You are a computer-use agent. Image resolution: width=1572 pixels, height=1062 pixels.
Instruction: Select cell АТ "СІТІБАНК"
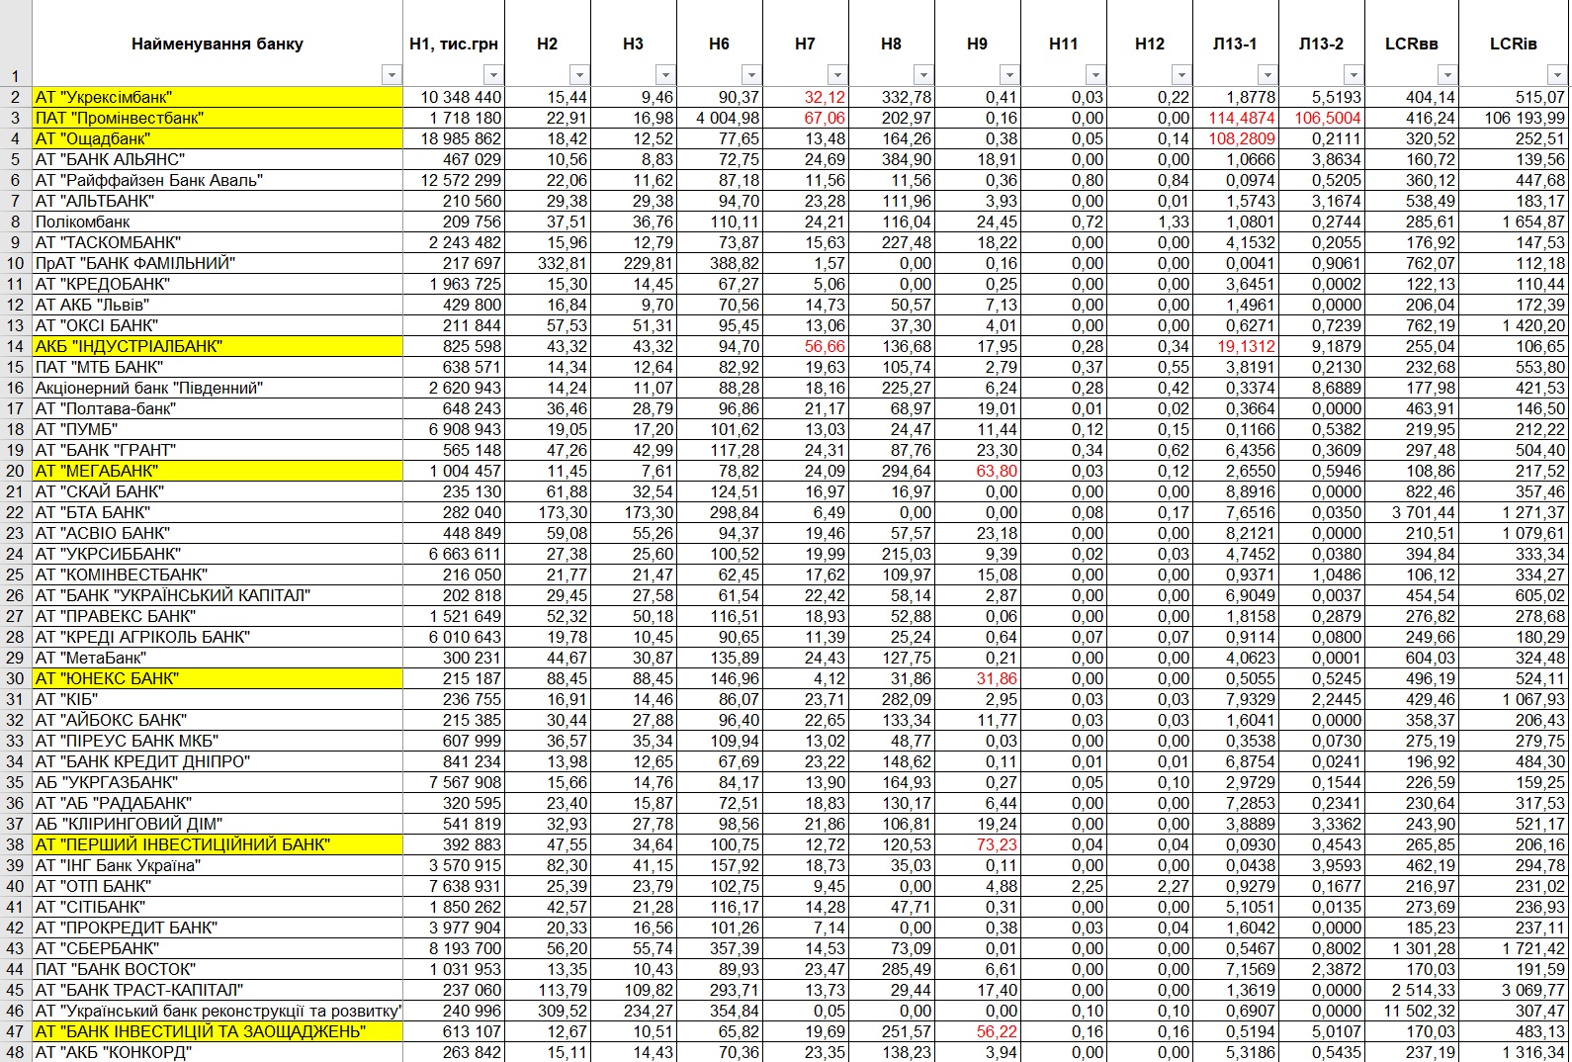tap(218, 907)
